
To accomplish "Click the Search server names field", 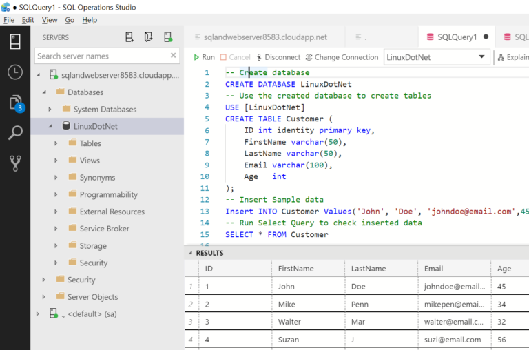I will pyautogui.click(x=107, y=56).
